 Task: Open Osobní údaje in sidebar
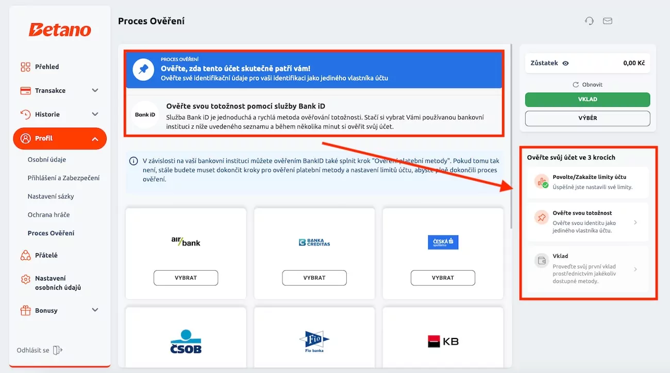click(x=47, y=159)
